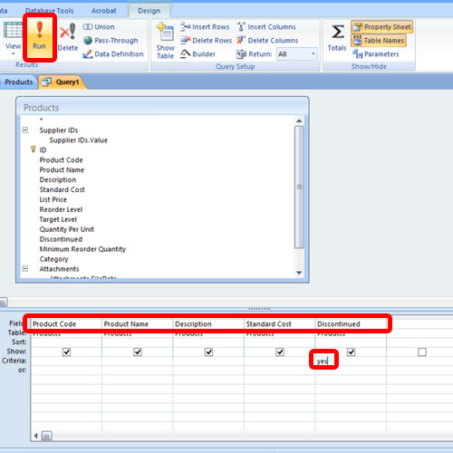Uncheck Show for Standard Cost column
This screenshot has height=453, width=453.
pyautogui.click(x=280, y=352)
